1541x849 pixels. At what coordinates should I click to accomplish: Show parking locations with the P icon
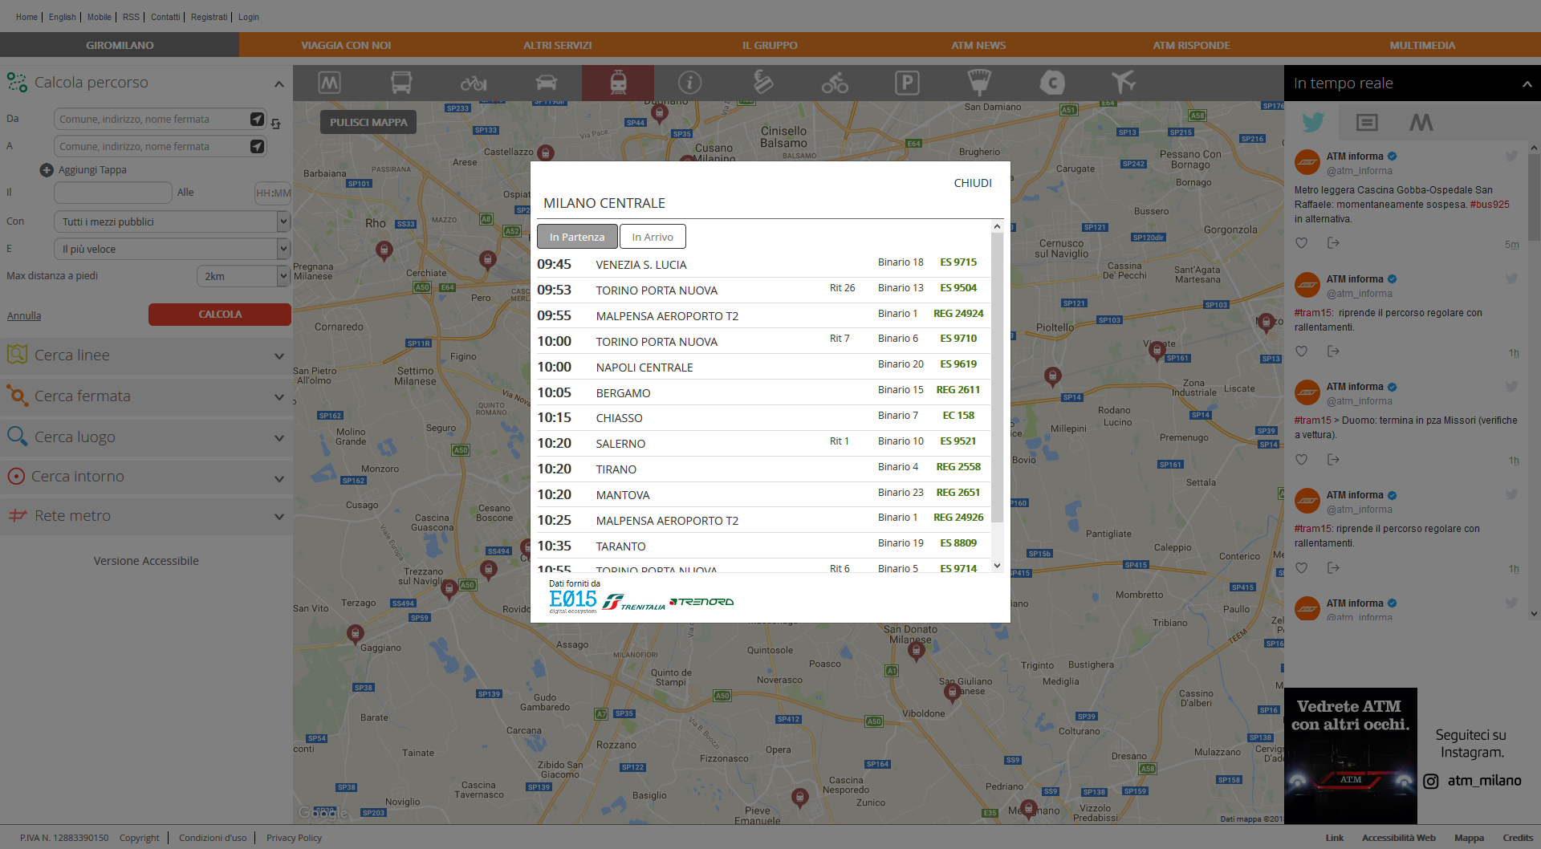coord(907,83)
